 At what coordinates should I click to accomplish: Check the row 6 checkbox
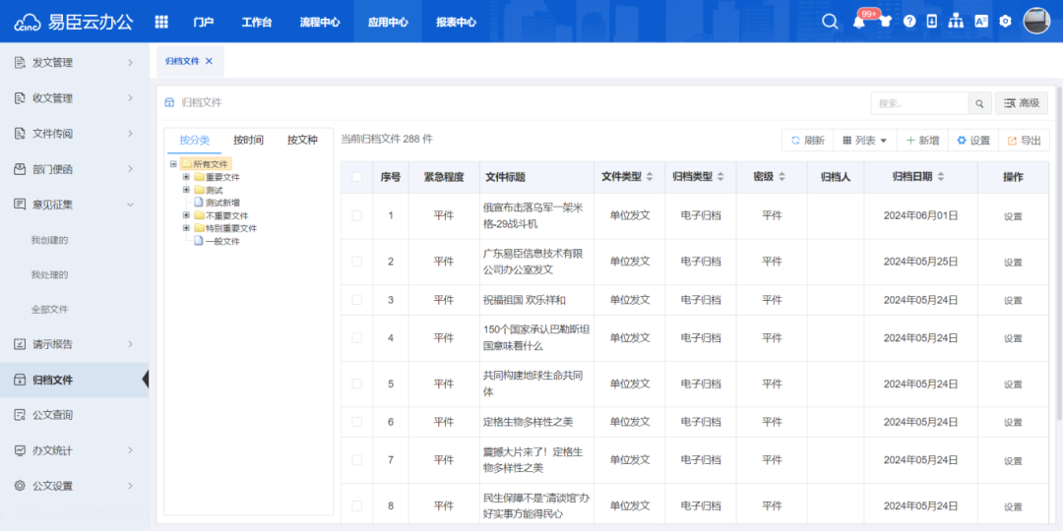[356, 421]
